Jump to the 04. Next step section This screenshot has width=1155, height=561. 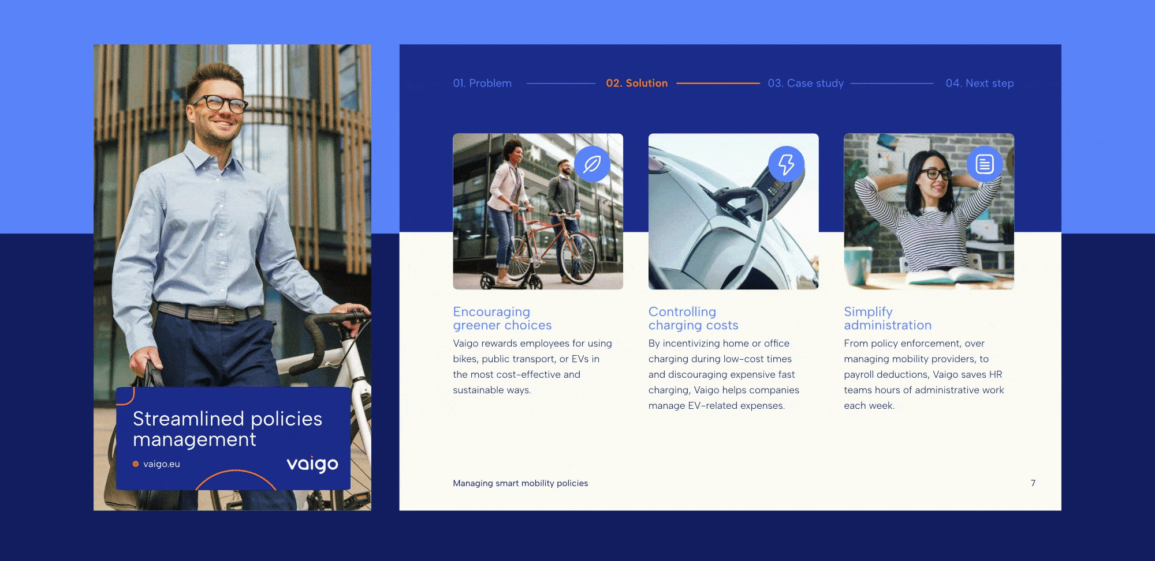click(x=979, y=84)
